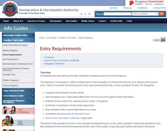Open Media Centre in navigation bar
Screen dimensions: 167x131
pyautogui.click(x=88, y=21)
